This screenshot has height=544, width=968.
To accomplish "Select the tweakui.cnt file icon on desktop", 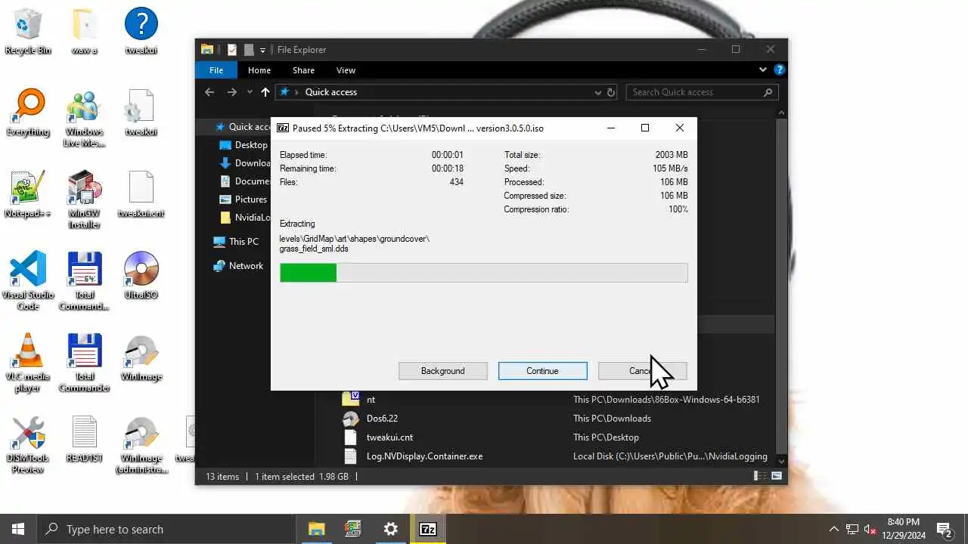I will [141, 194].
